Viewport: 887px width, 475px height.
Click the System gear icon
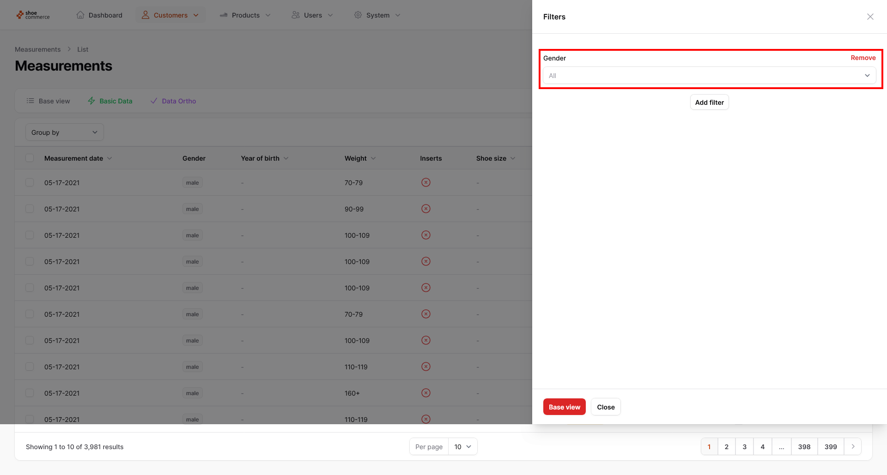point(358,15)
